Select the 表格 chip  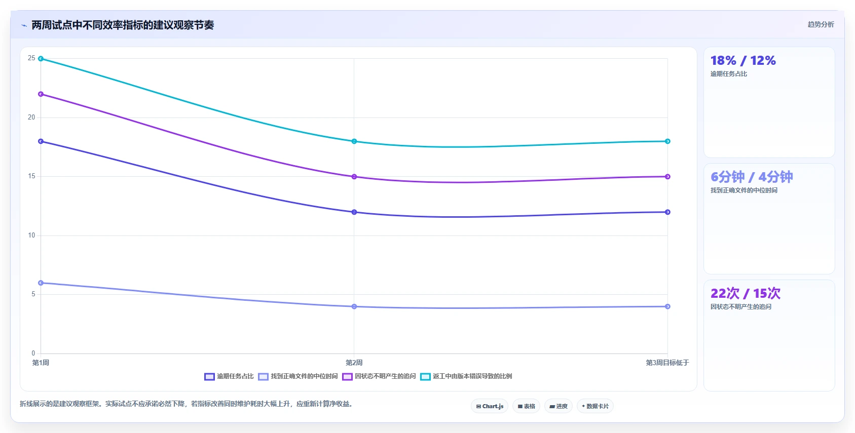[x=526, y=406]
